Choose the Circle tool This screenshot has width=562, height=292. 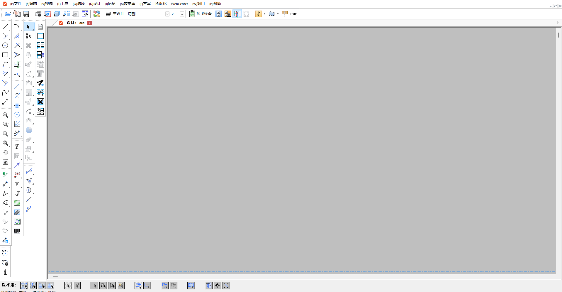(5, 45)
